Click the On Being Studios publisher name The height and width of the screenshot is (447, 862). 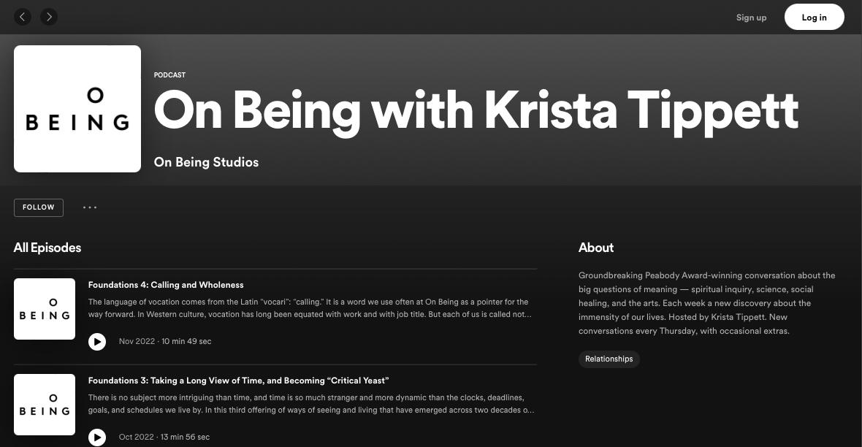[206, 162]
